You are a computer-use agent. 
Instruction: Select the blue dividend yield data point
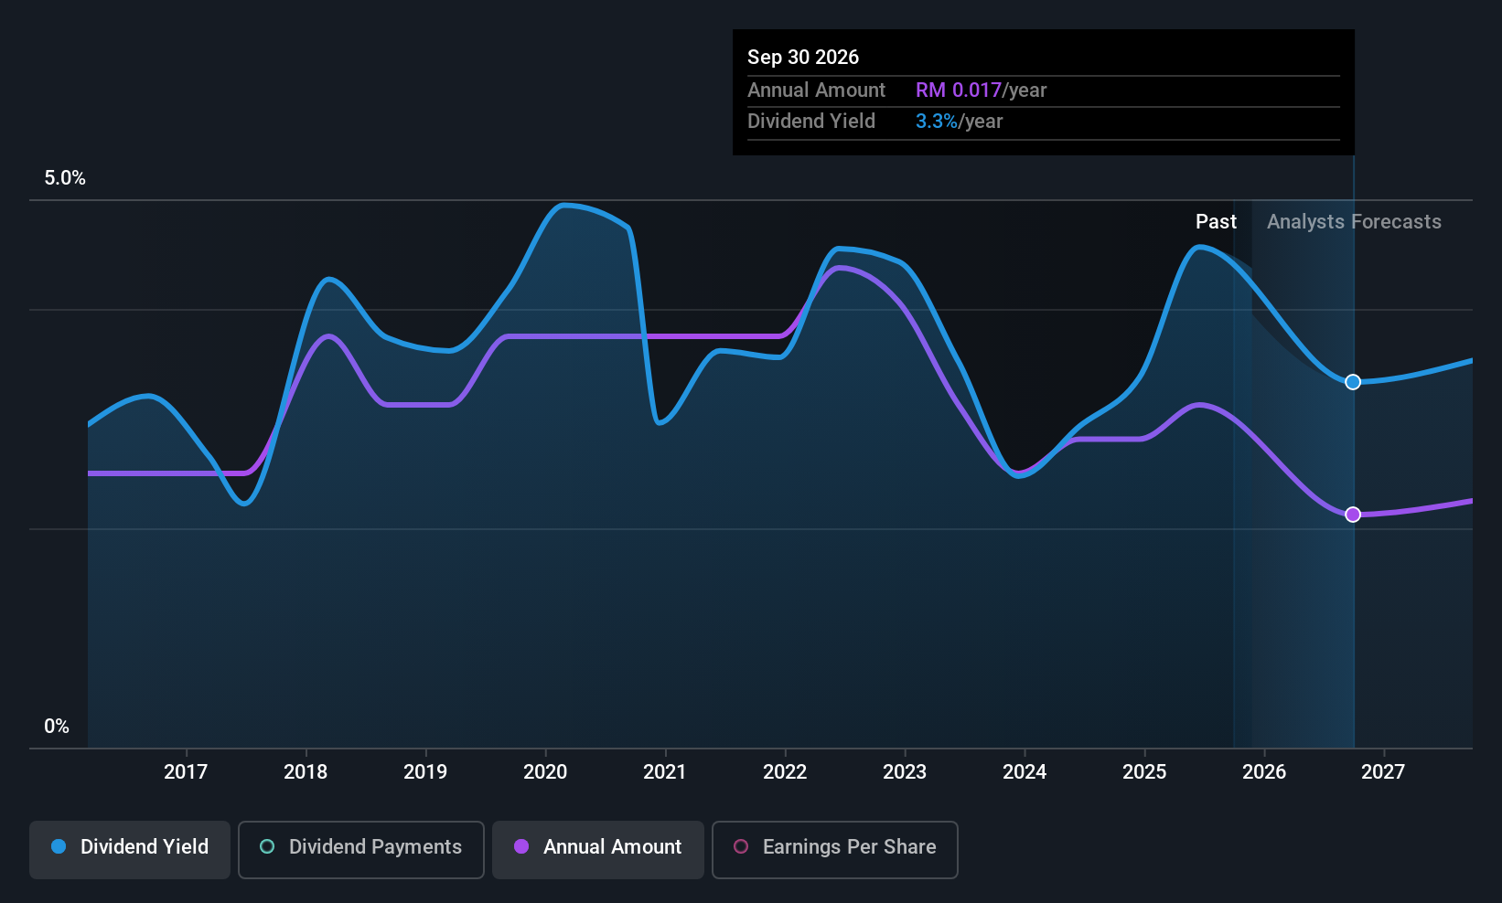tap(1353, 382)
